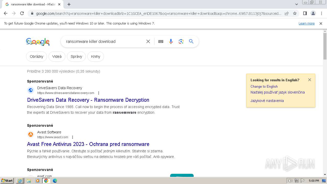Open Windows Media Player from taskbar
327x184 pixels.
38,181
